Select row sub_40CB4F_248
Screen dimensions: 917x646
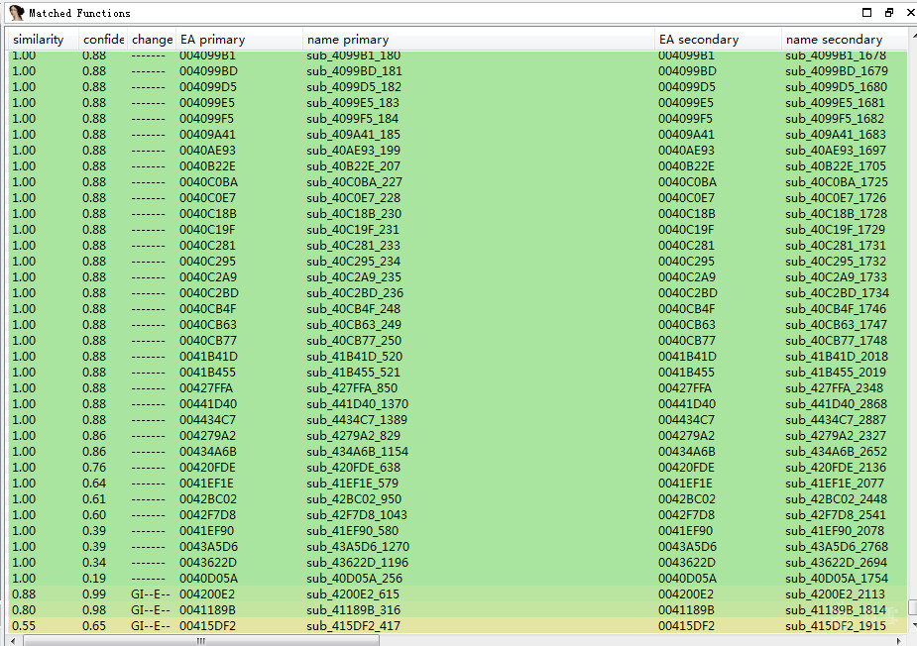457,309
